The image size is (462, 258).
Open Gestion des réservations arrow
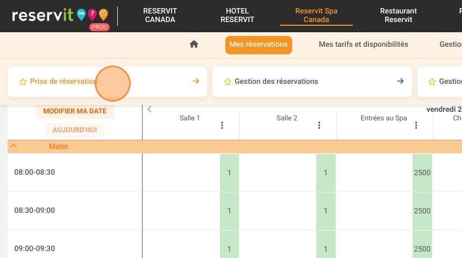click(x=400, y=81)
